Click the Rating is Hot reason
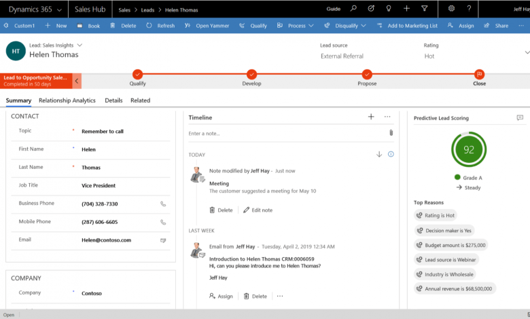The image size is (530, 319). click(436, 215)
